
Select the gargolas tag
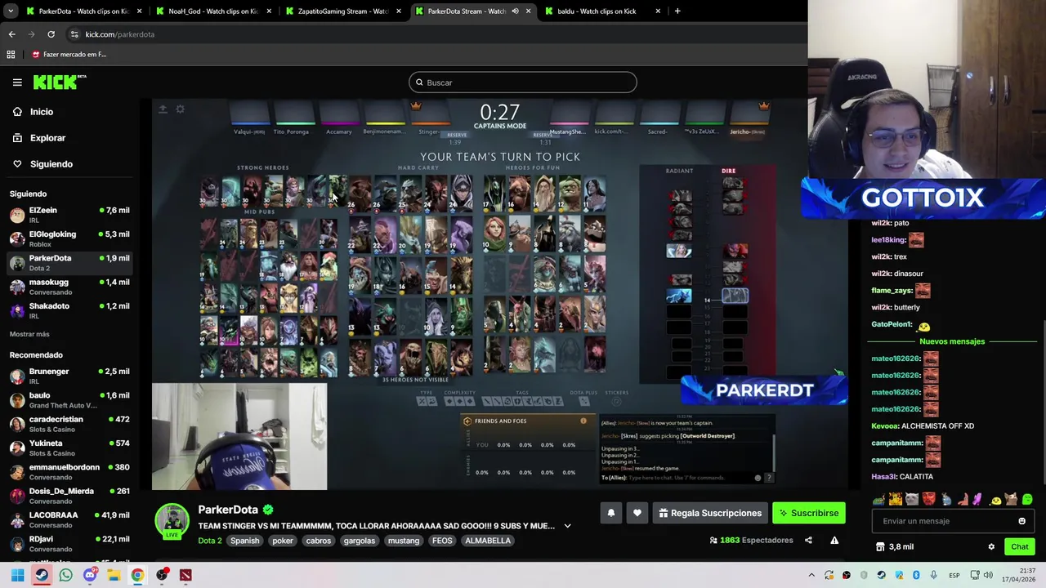pos(360,541)
